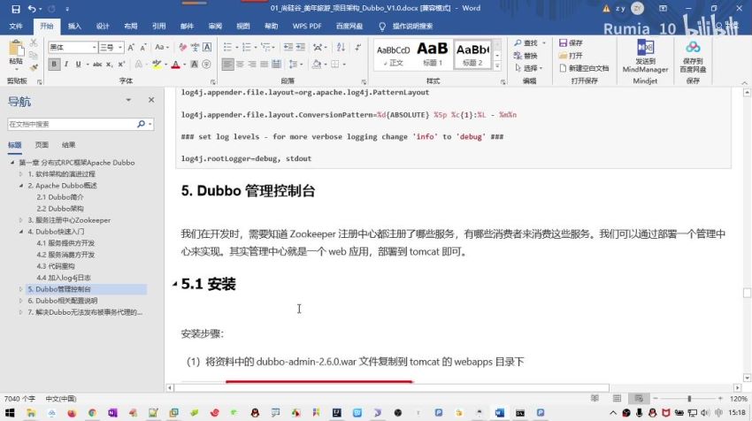Increase paragraph indent

click(x=300, y=47)
